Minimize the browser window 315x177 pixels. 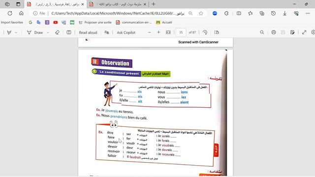click(x=294, y=4)
